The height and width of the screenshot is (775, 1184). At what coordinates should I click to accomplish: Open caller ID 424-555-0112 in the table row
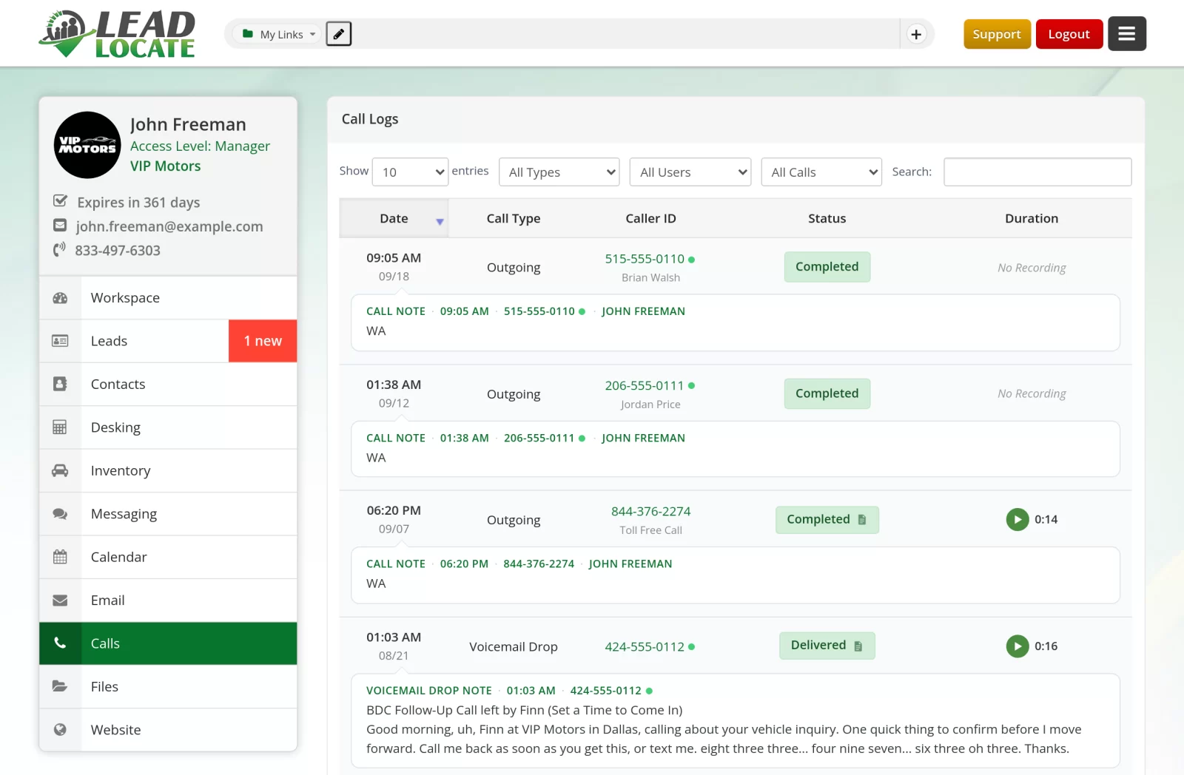click(645, 647)
